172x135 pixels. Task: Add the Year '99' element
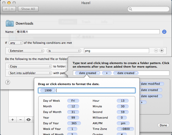point(73,118)
